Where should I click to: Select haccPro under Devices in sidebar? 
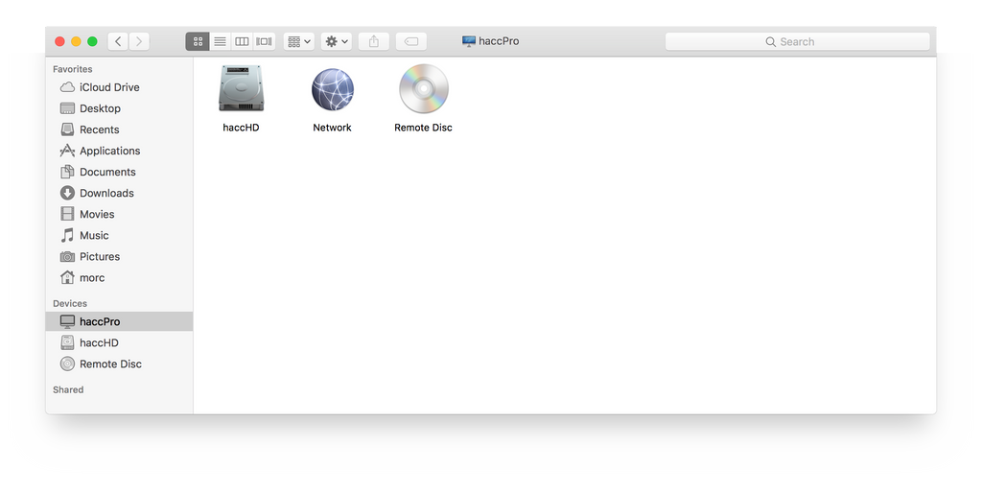tap(119, 321)
